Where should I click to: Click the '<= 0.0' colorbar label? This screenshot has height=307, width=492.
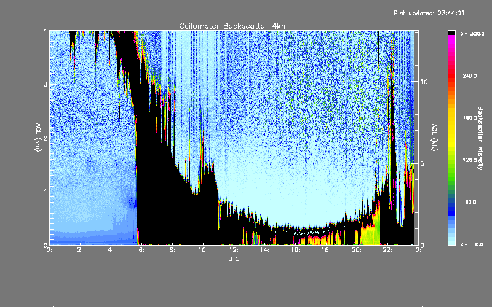[x=472, y=244]
